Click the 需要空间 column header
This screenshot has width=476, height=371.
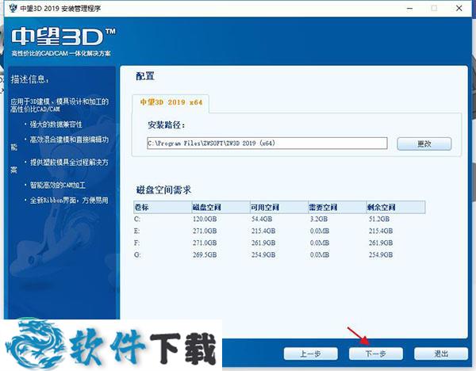click(x=337, y=207)
